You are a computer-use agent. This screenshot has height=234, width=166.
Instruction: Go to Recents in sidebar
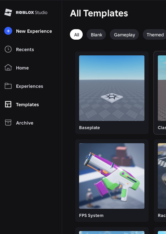pos(25,49)
